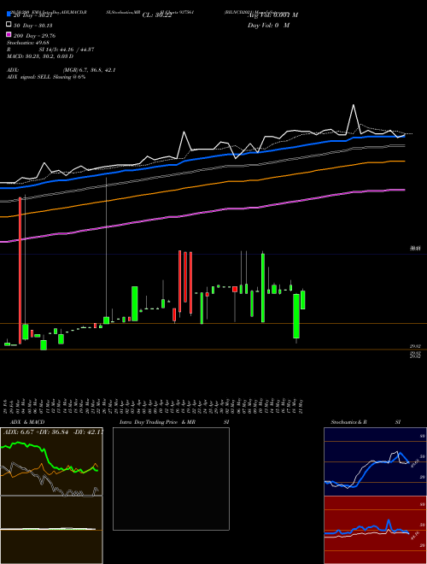Click the blue Stochastics chart panel
The width and height of the screenshot is (427, 564).
pos(375,461)
